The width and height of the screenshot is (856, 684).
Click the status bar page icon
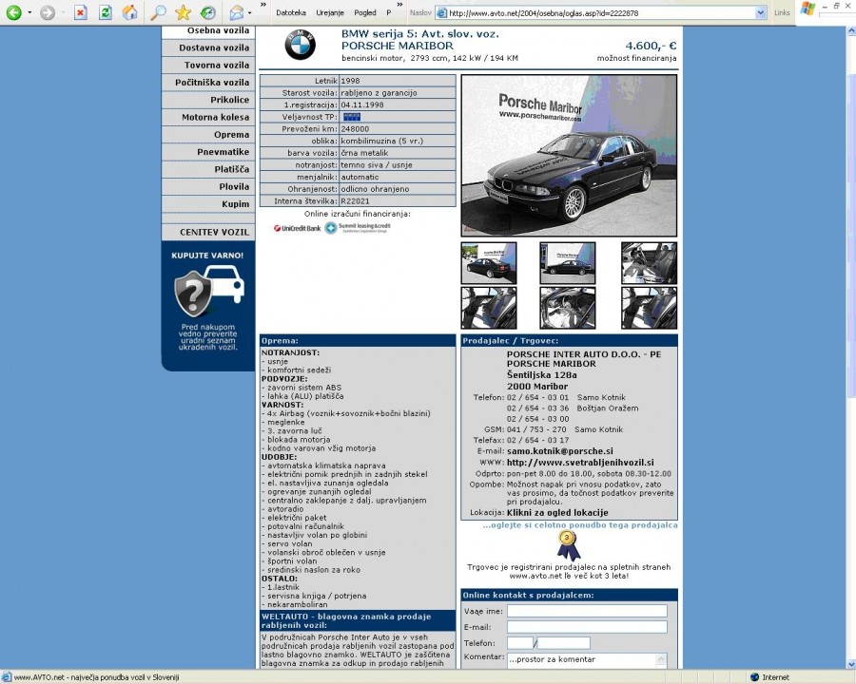coord(6,677)
